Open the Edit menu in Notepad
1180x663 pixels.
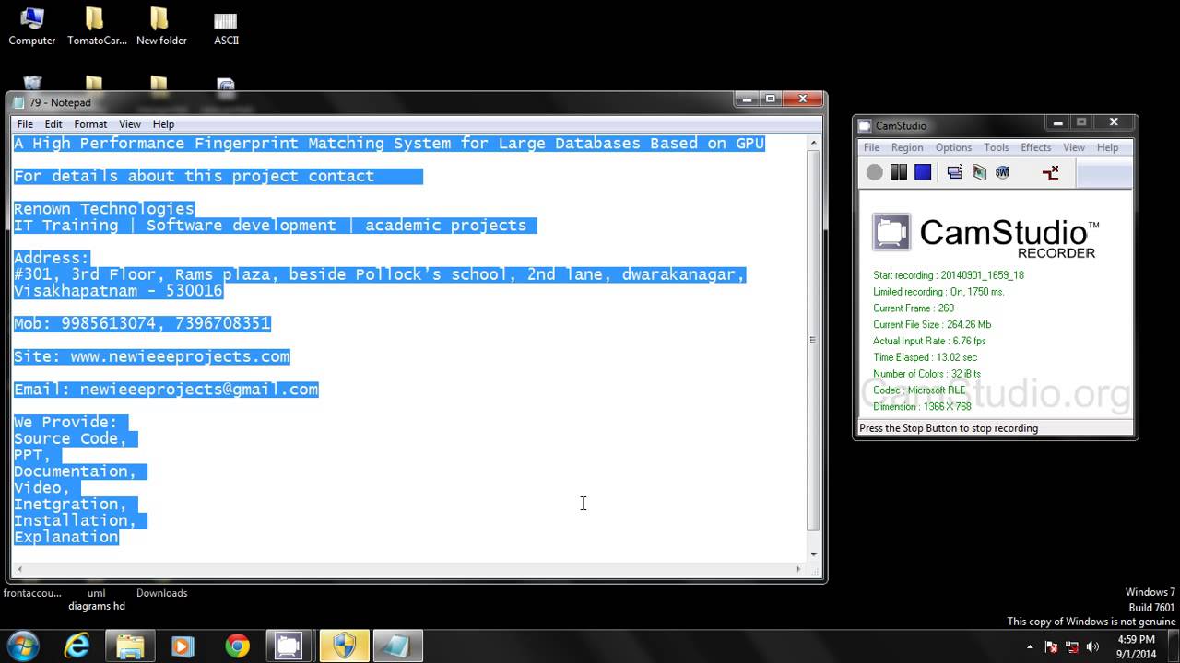[53, 124]
